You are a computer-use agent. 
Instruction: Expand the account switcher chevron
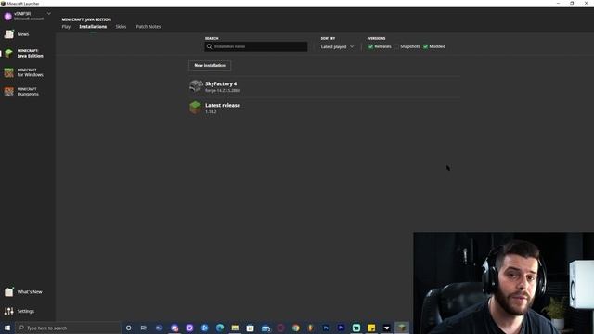coord(49,14)
